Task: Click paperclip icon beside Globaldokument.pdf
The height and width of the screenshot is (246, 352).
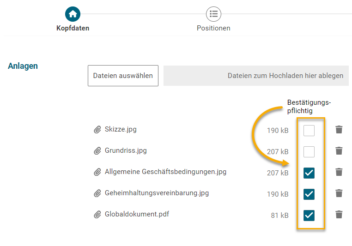Action: click(x=97, y=215)
